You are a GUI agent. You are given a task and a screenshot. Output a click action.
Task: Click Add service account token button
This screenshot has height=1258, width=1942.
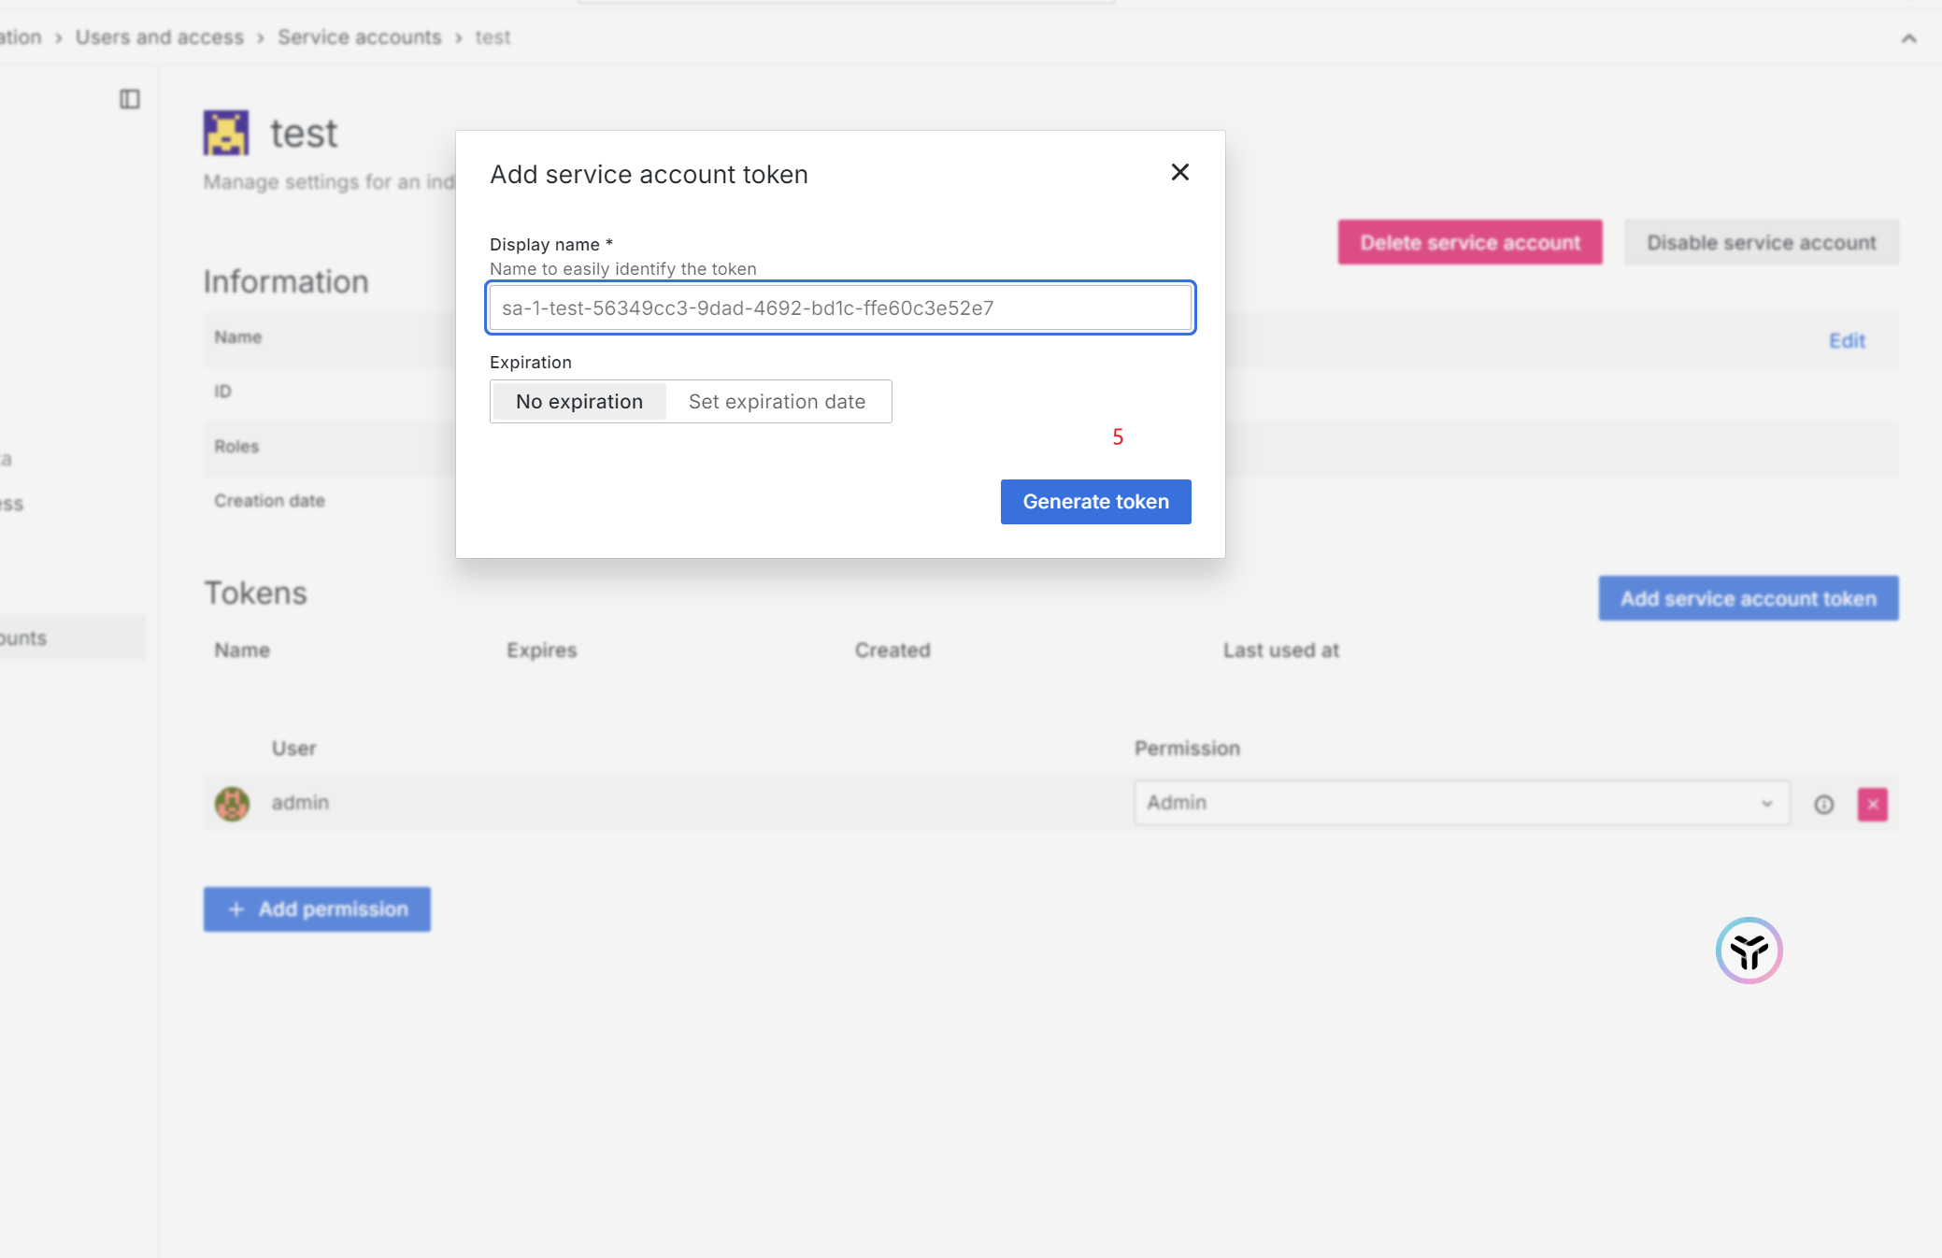click(1748, 598)
